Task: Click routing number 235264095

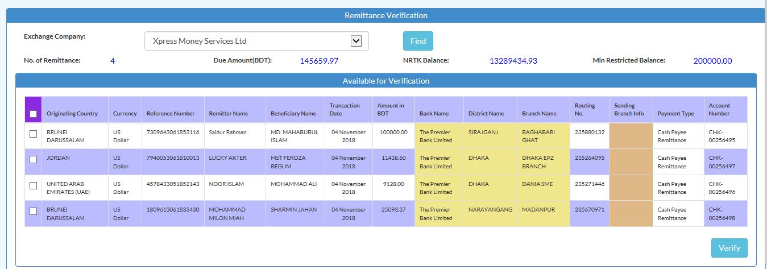Action: pos(590,158)
